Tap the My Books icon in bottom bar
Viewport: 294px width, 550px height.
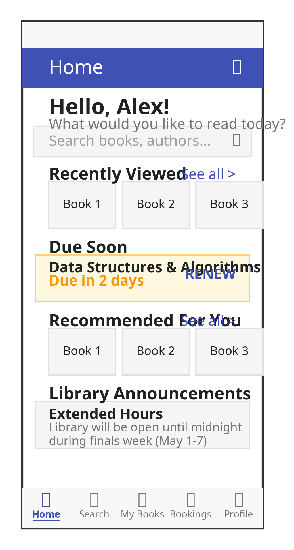coord(142,500)
